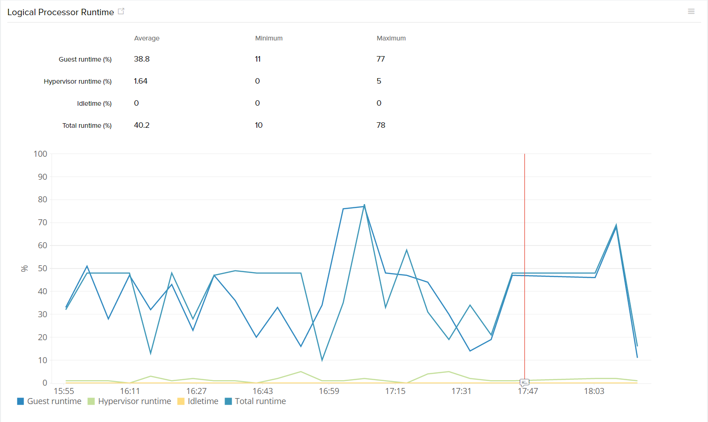This screenshot has height=422, width=708.
Task: Open the pop-out icon beside Logical Processor Runtime
Action: [x=121, y=11]
